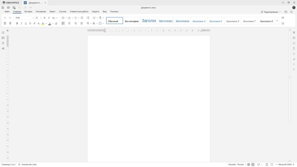Click the font size input field
297x167 pixels.
[37, 18]
